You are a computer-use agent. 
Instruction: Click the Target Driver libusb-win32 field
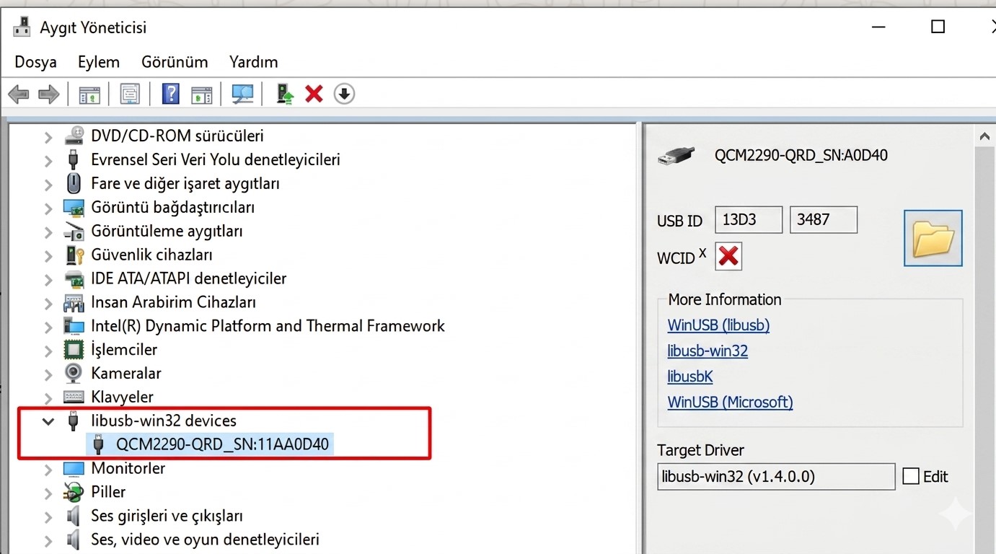point(775,477)
